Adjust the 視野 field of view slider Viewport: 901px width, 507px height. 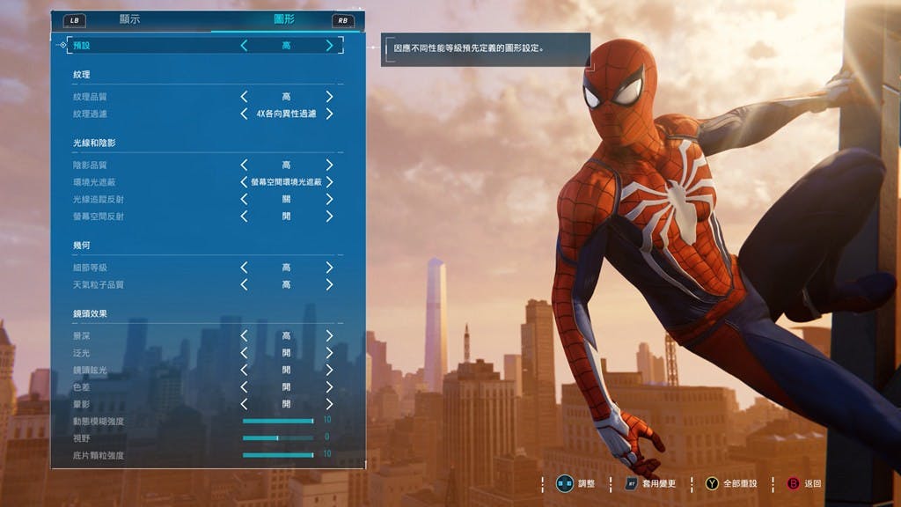tap(278, 438)
